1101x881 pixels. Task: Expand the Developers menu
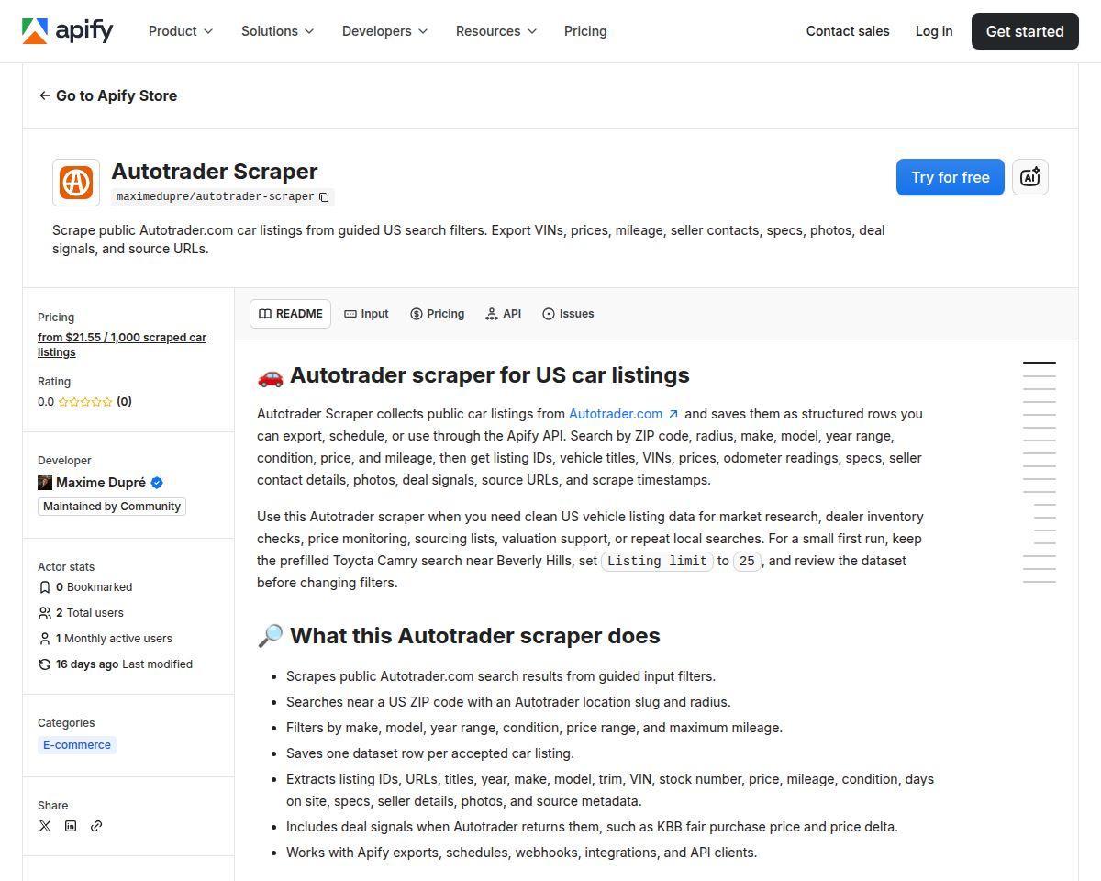pyautogui.click(x=385, y=31)
